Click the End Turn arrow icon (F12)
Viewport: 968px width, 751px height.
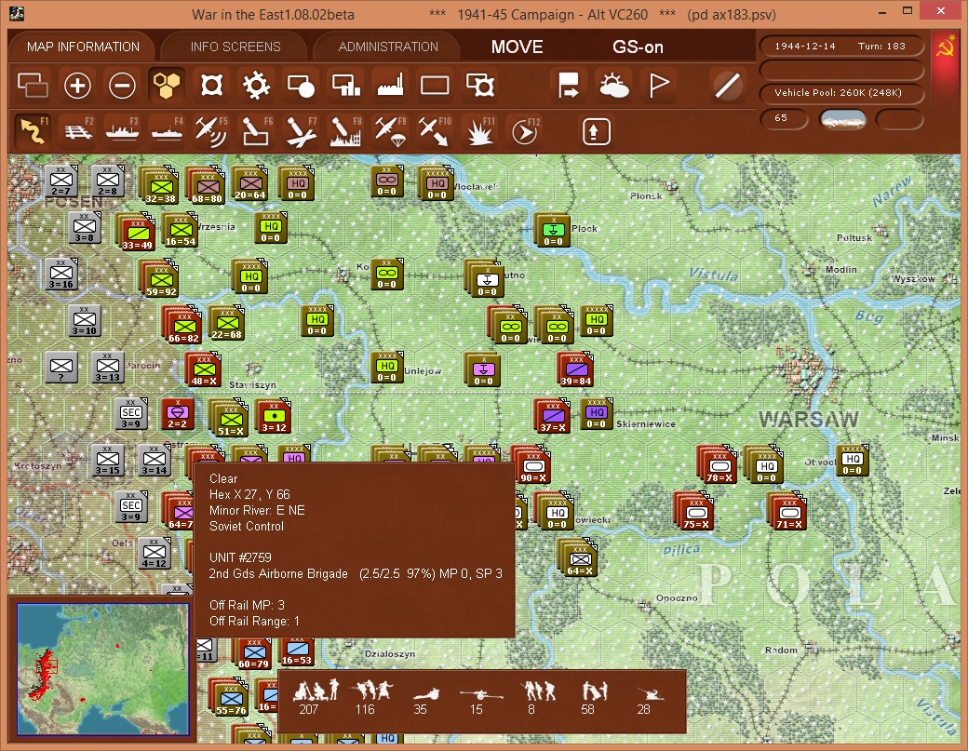coord(525,131)
